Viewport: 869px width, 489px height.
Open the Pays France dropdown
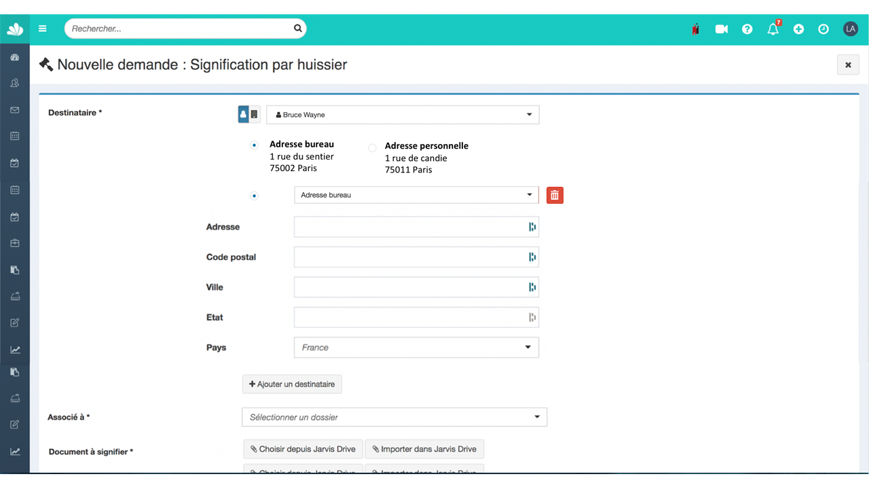[x=416, y=347]
